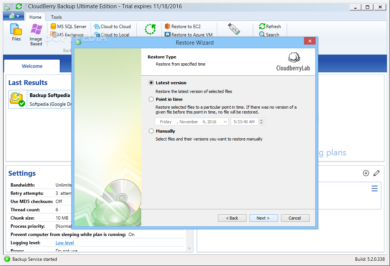Click the USB flash drive icon
Viewport: 390px width, 266px height.
tap(234, 29)
